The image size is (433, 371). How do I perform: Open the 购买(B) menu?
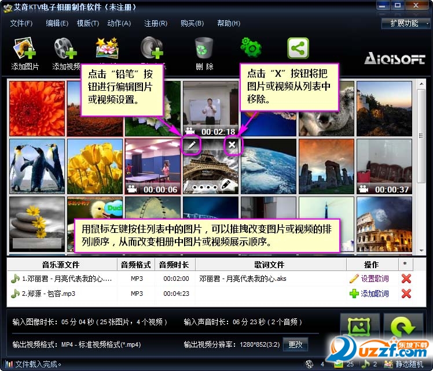192,24
